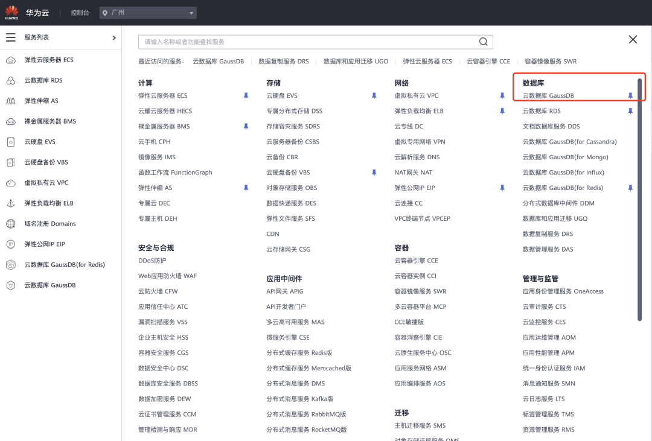Image resolution: width=652 pixels, height=441 pixels.
Task: Click the Huawei Cloud logo
Action: (11, 13)
